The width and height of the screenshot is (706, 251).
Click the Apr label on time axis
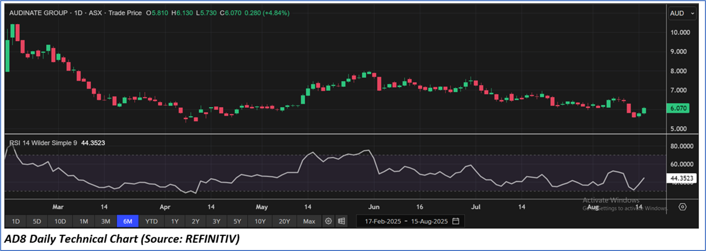(166, 207)
